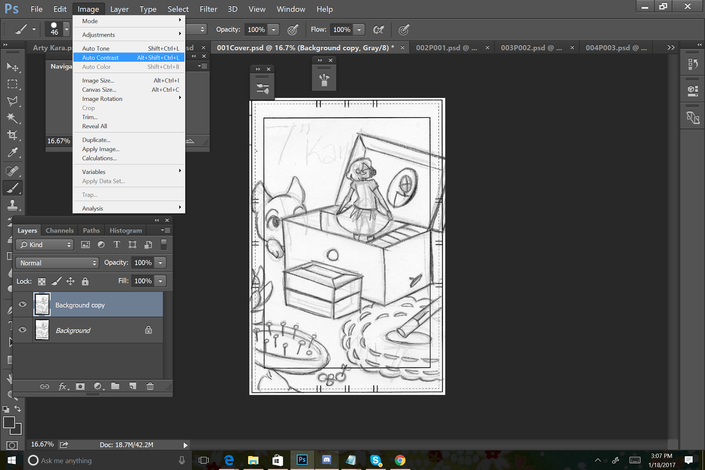The width and height of the screenshot is (705, 470).
Task: Select the Rectangular Marquee tool
Action: pyautogui.click(x=12, y=84)
